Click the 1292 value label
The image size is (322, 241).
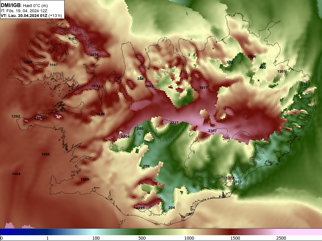[x=16, y=116]
